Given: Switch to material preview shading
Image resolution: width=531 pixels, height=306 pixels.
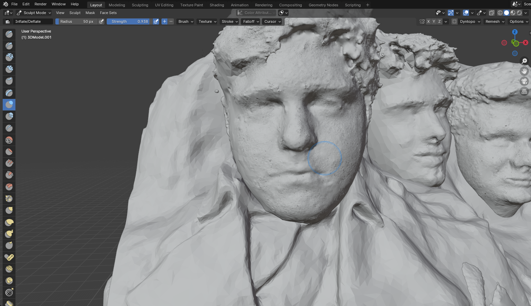Looking at the screenshot, I should click(513, 13).
